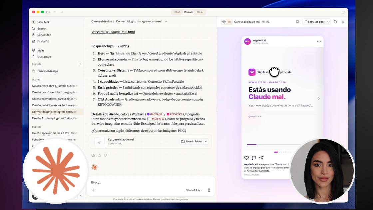Open the Ver carousel-claude-mal.html link
Screen dimensions: 373x210
[x=113, y=32]
